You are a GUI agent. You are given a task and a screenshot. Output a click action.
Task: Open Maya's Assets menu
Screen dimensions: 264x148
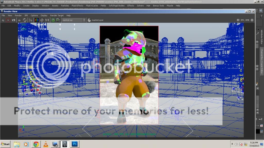click(55, 6)
